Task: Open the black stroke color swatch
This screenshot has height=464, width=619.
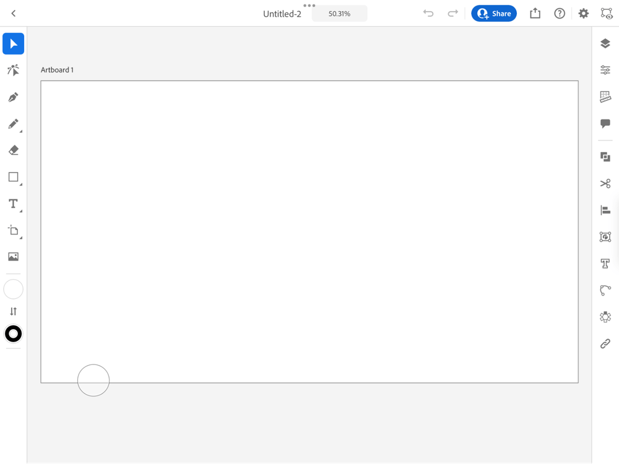Action: 14,334
